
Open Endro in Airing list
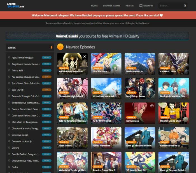(x=15, y=167)
